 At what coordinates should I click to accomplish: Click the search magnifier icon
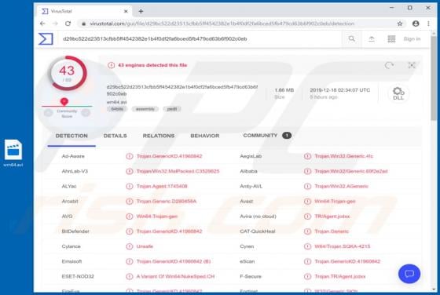point(352,38)
